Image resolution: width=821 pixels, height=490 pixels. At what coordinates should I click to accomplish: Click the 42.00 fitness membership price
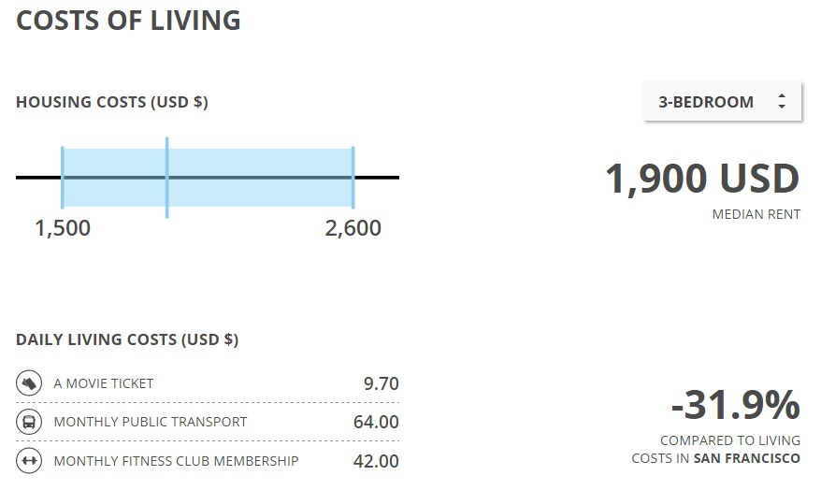(376, 461)
